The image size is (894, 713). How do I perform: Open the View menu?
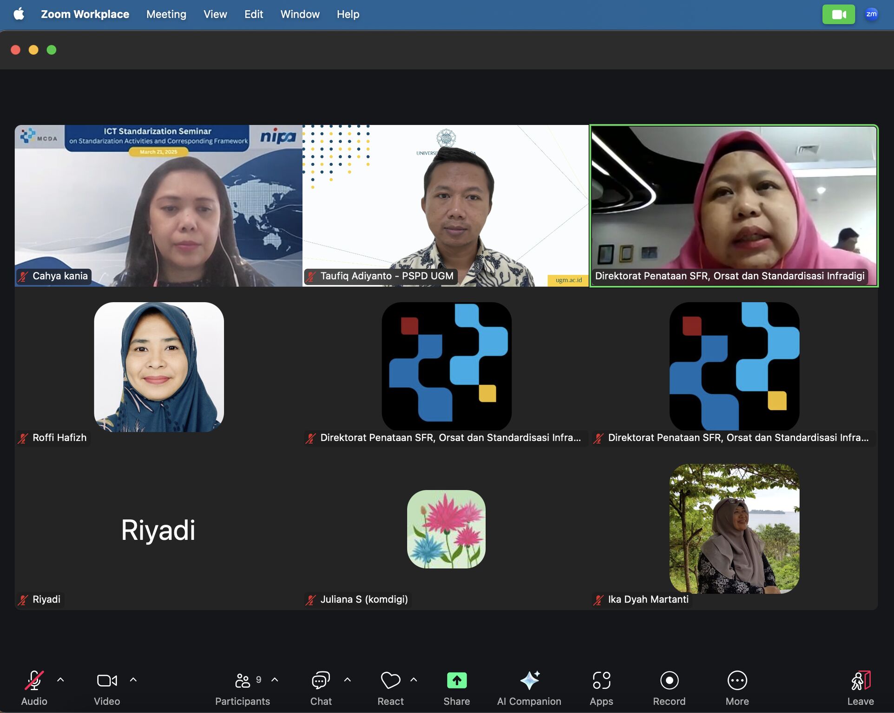[215, 14]
